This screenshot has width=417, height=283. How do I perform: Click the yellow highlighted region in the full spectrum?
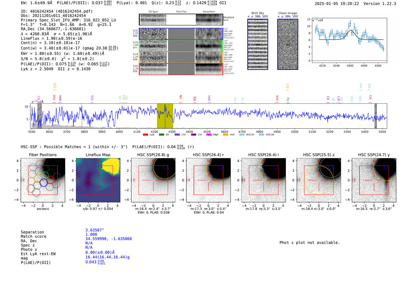pos(165,116)
